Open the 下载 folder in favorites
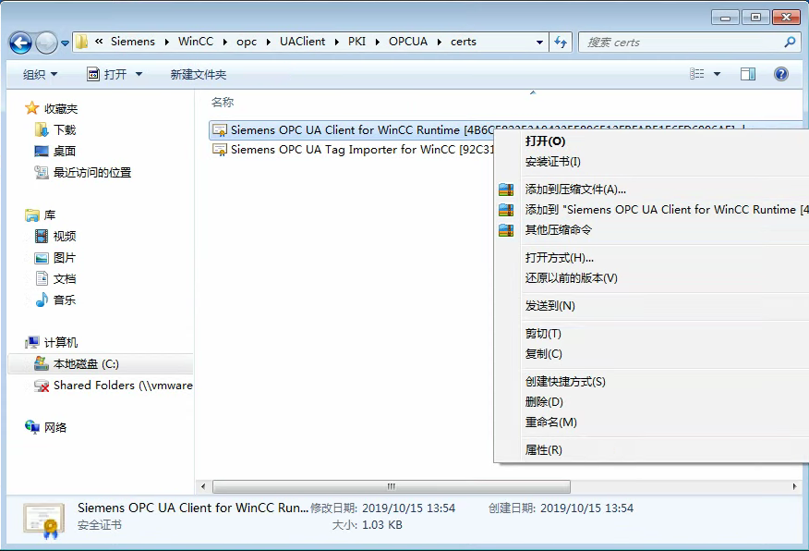 64,130
